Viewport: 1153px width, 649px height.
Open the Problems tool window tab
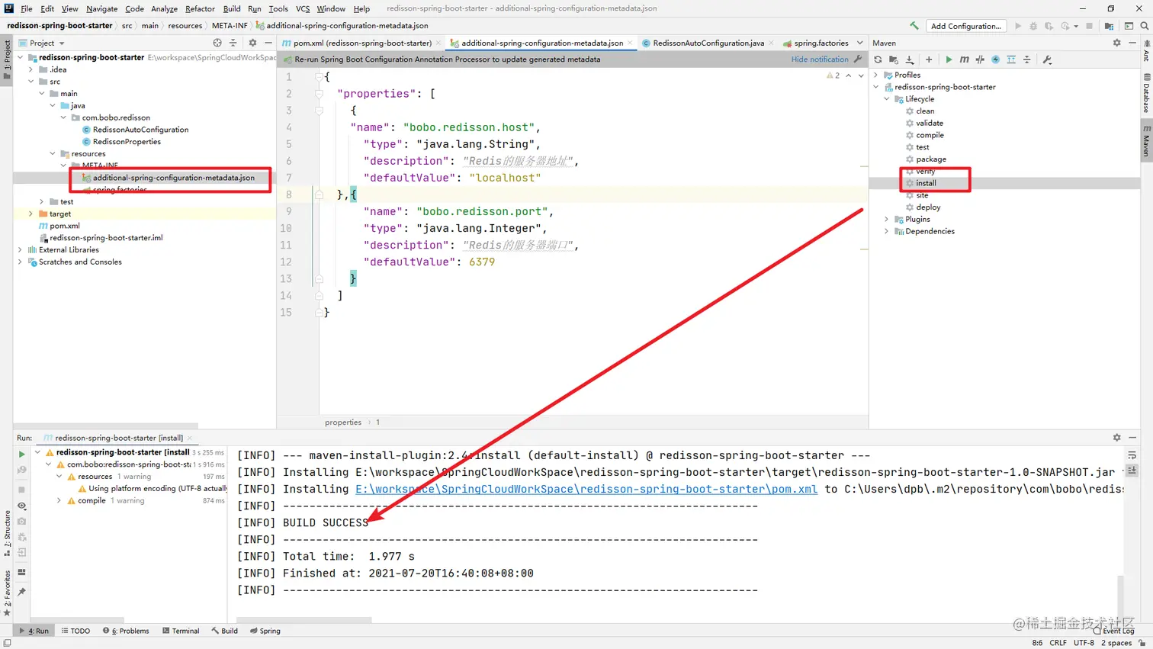pyautogui.click(x=126, y=631)
